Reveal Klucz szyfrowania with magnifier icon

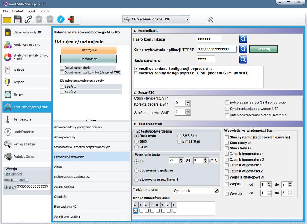(x=243, y=49)
